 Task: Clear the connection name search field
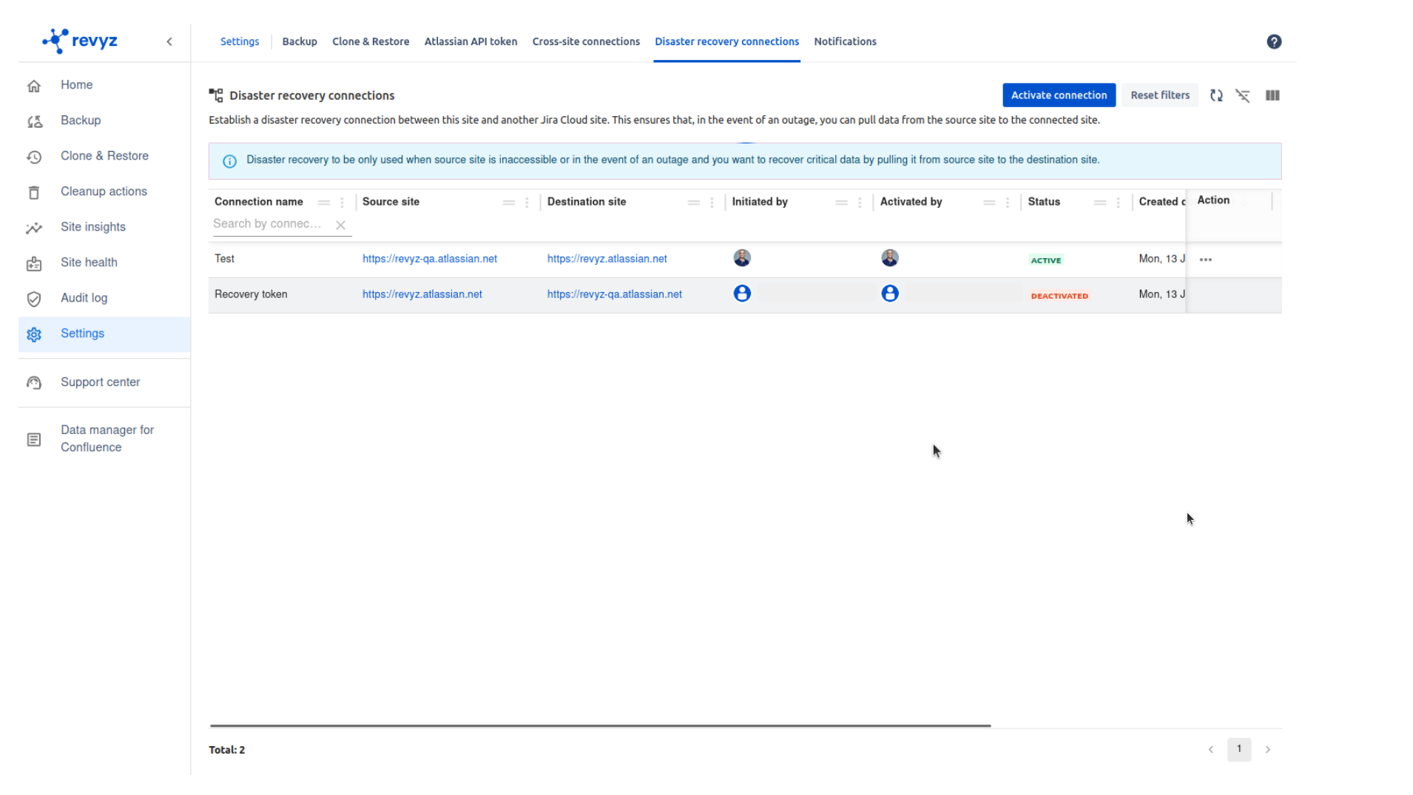click(340, 225)
